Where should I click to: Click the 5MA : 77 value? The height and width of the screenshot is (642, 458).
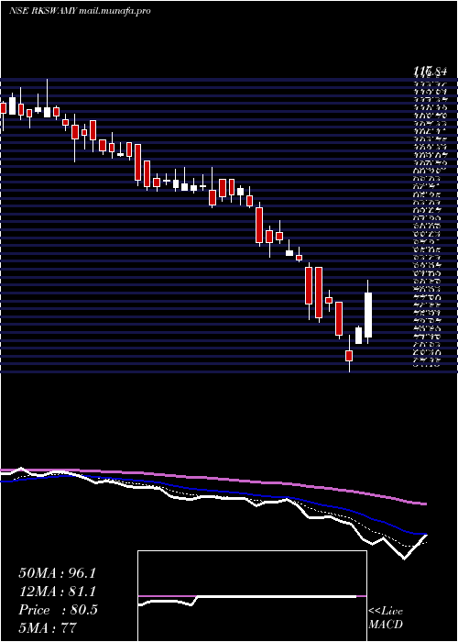[x=48, y=628]
